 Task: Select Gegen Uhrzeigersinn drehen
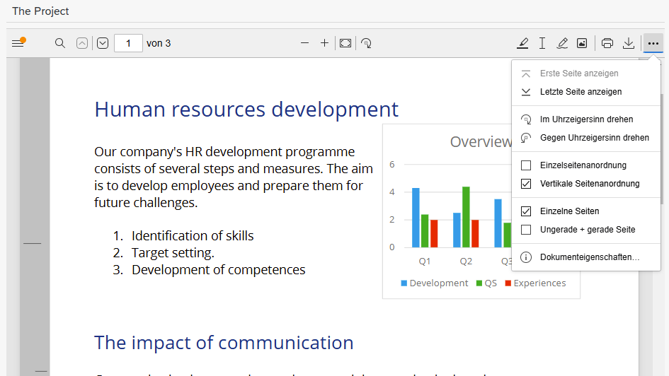coord(585,138)
